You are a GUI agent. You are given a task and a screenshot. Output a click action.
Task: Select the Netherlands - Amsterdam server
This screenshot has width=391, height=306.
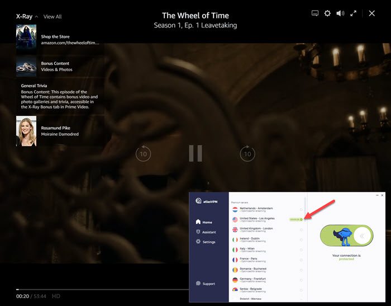tap(268, 209)
